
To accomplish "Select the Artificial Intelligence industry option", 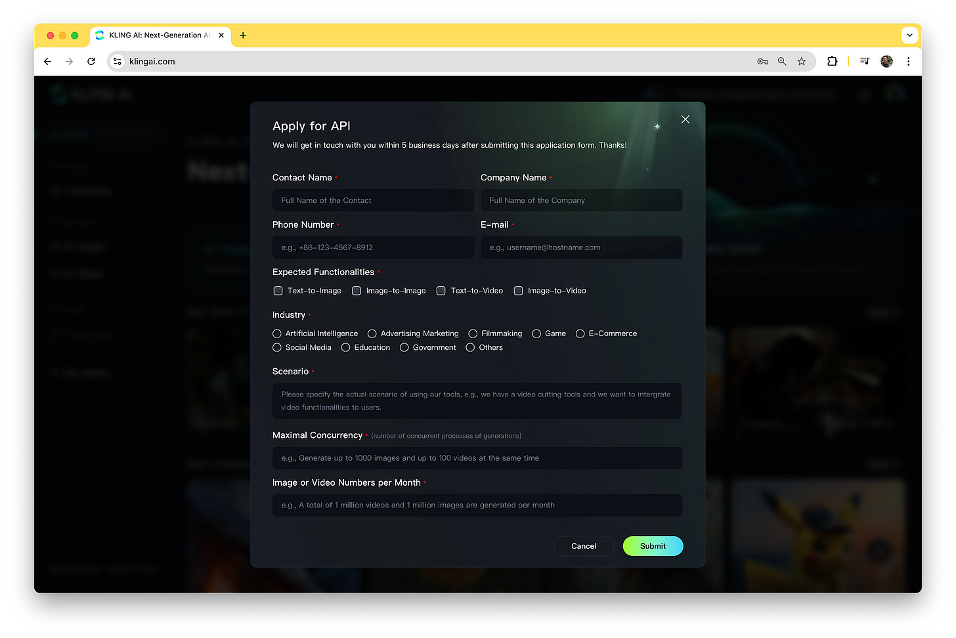I will click(x=276, y=333).
